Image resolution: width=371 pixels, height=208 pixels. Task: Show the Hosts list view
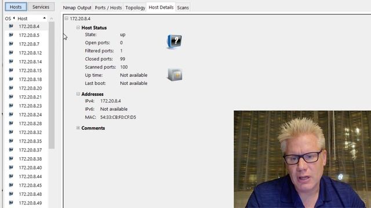pos(16,7)
